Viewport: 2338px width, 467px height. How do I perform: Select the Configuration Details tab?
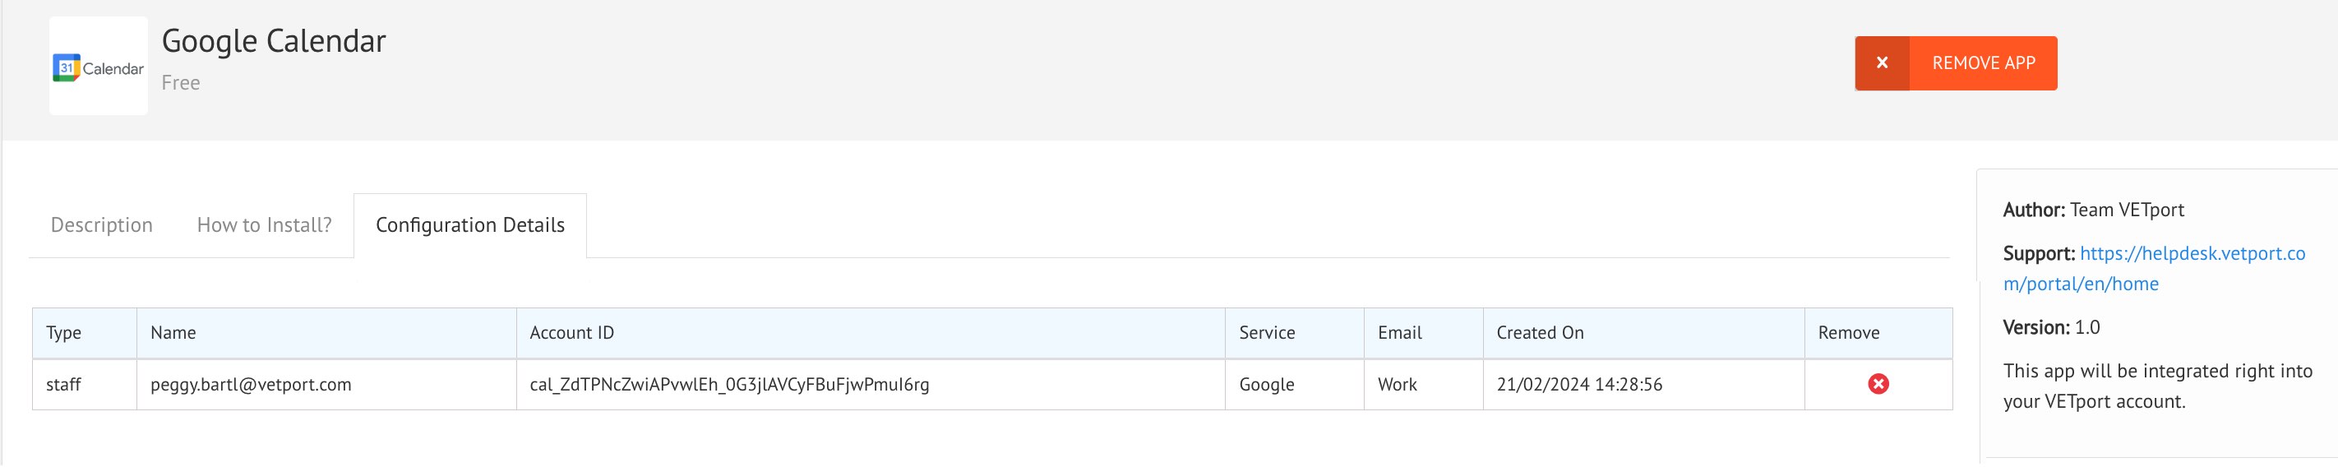pos(470,224)
